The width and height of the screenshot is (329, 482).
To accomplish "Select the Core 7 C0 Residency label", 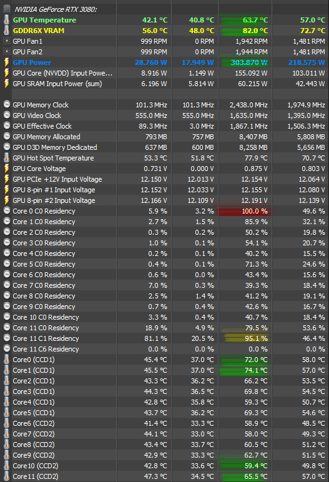I will (44, 285).
